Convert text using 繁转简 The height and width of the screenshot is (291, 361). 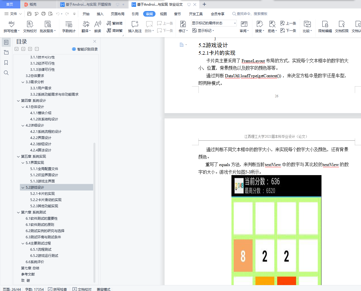point(115,23)
